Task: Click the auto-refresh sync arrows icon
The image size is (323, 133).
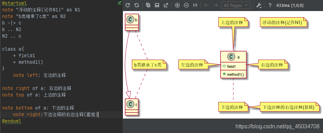Action: pos(137,5)
